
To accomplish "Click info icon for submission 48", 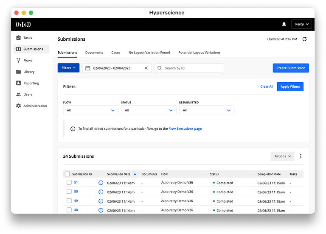I will click(101, 210).
